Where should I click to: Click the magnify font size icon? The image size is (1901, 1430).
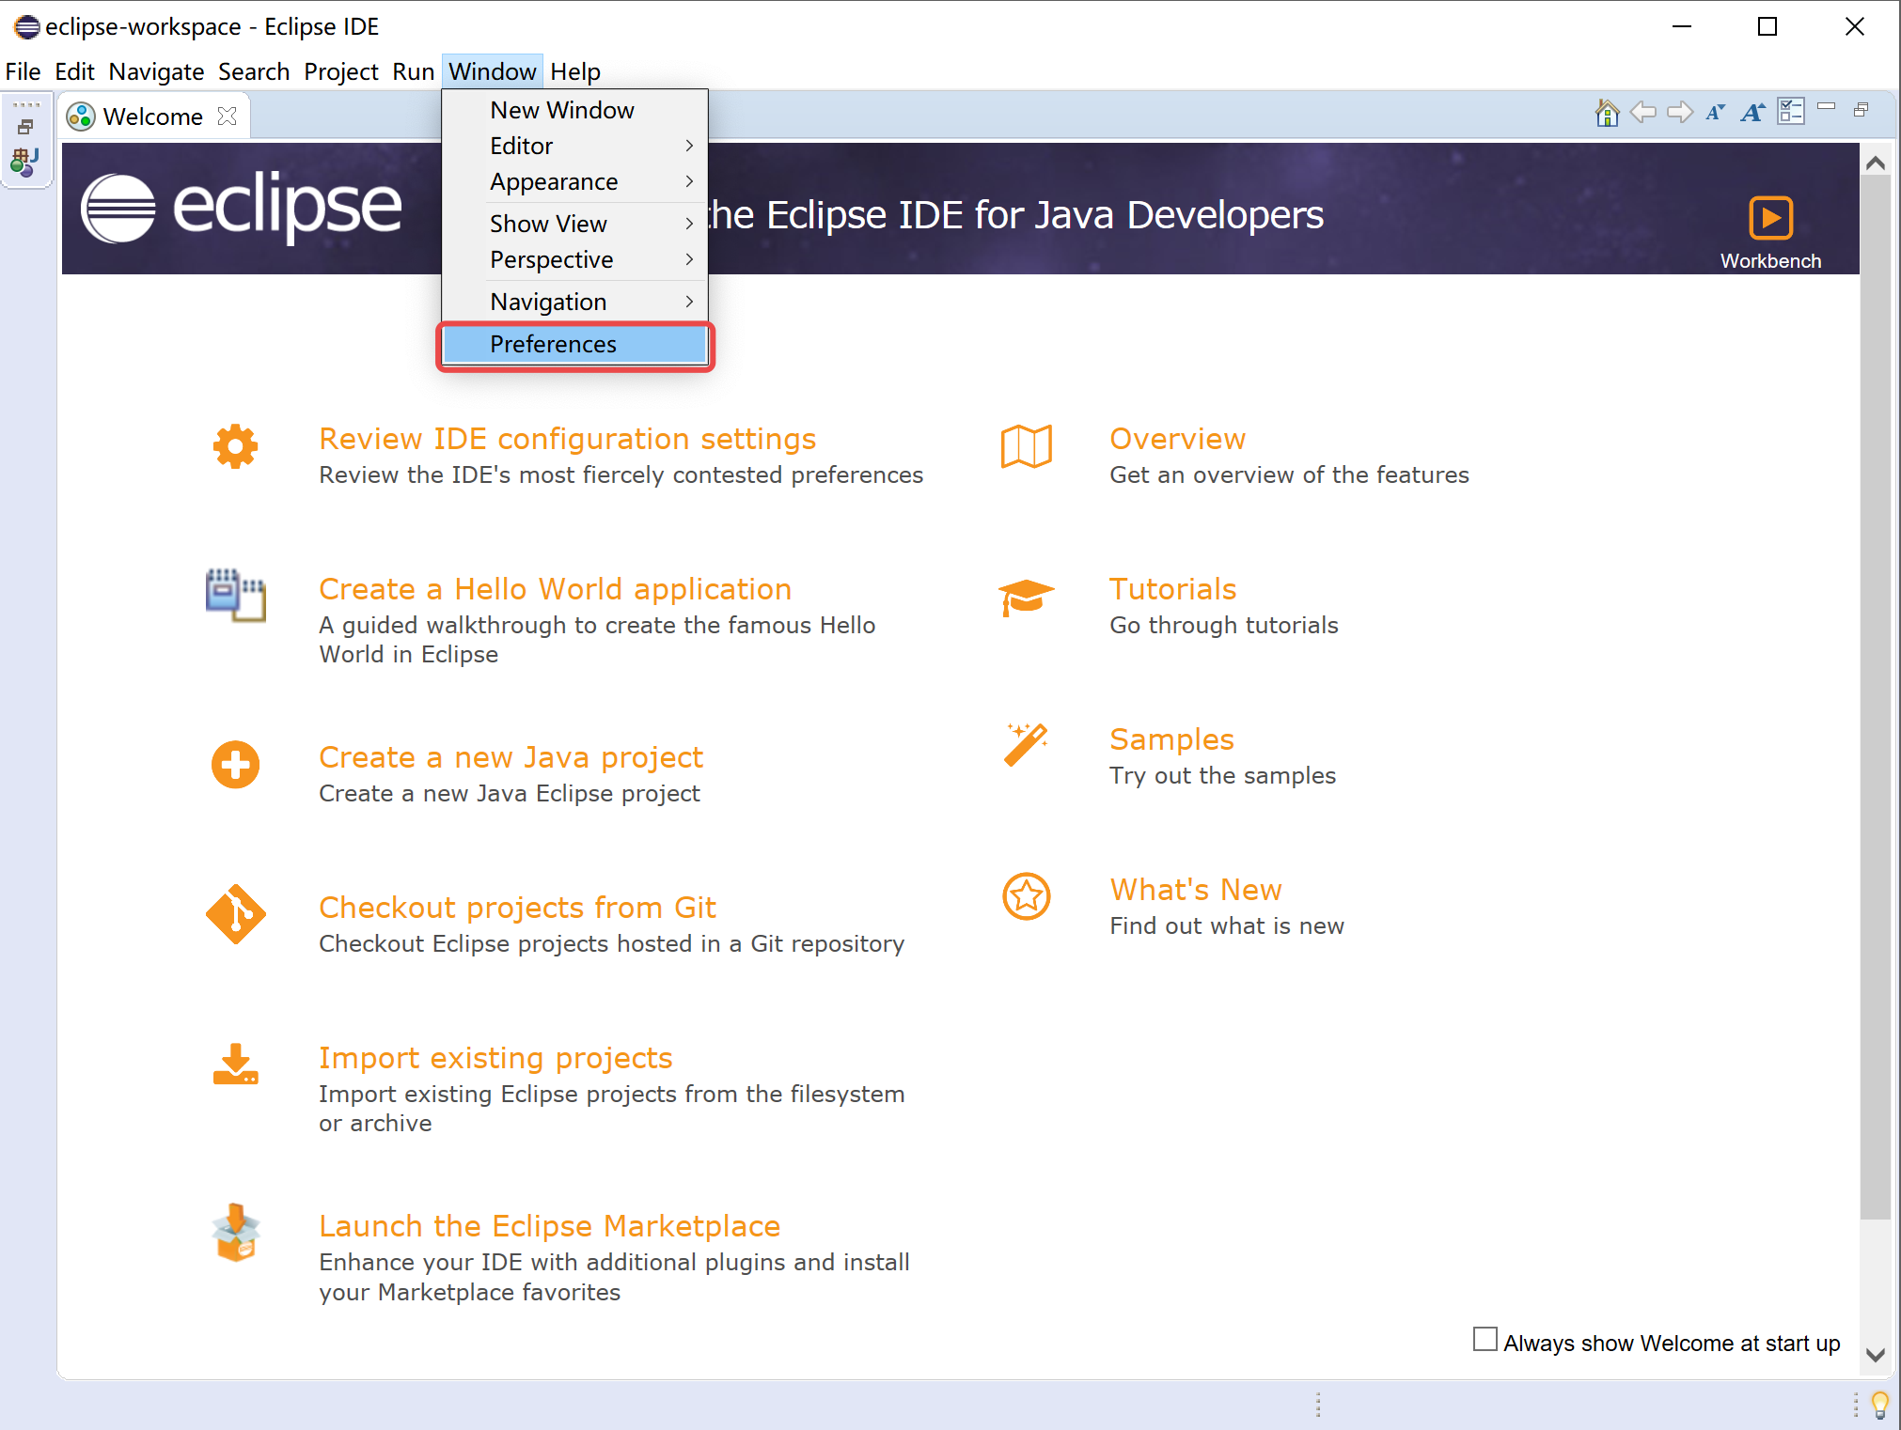click(x=1752, y=113)
